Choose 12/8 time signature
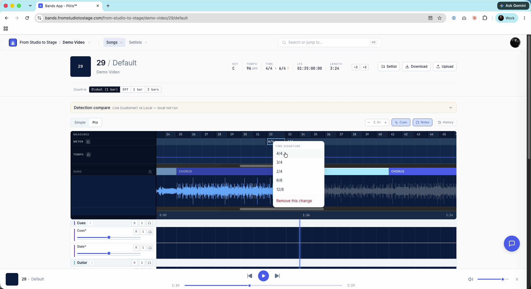The height and width of the screenshot is (289, 531). click(299, 190)
